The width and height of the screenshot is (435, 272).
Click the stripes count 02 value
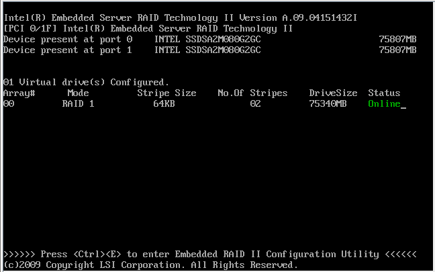(x=255, y=104)
